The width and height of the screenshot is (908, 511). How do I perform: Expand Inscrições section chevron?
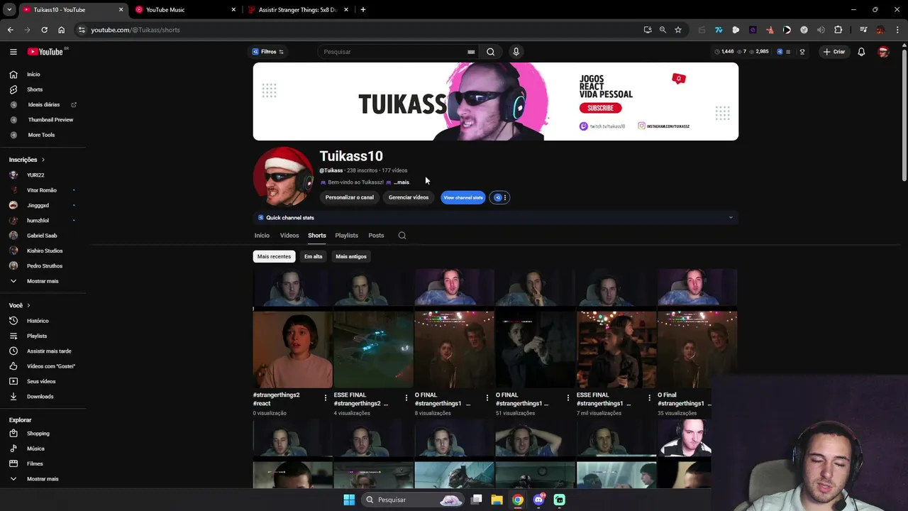coord(43,160)
